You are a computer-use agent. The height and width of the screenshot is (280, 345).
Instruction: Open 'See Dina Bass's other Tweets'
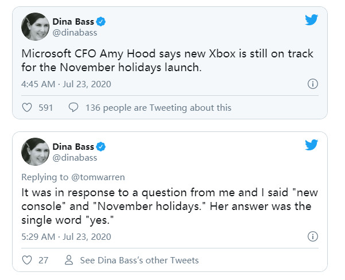pyautogui.click(x=139, y=260)
